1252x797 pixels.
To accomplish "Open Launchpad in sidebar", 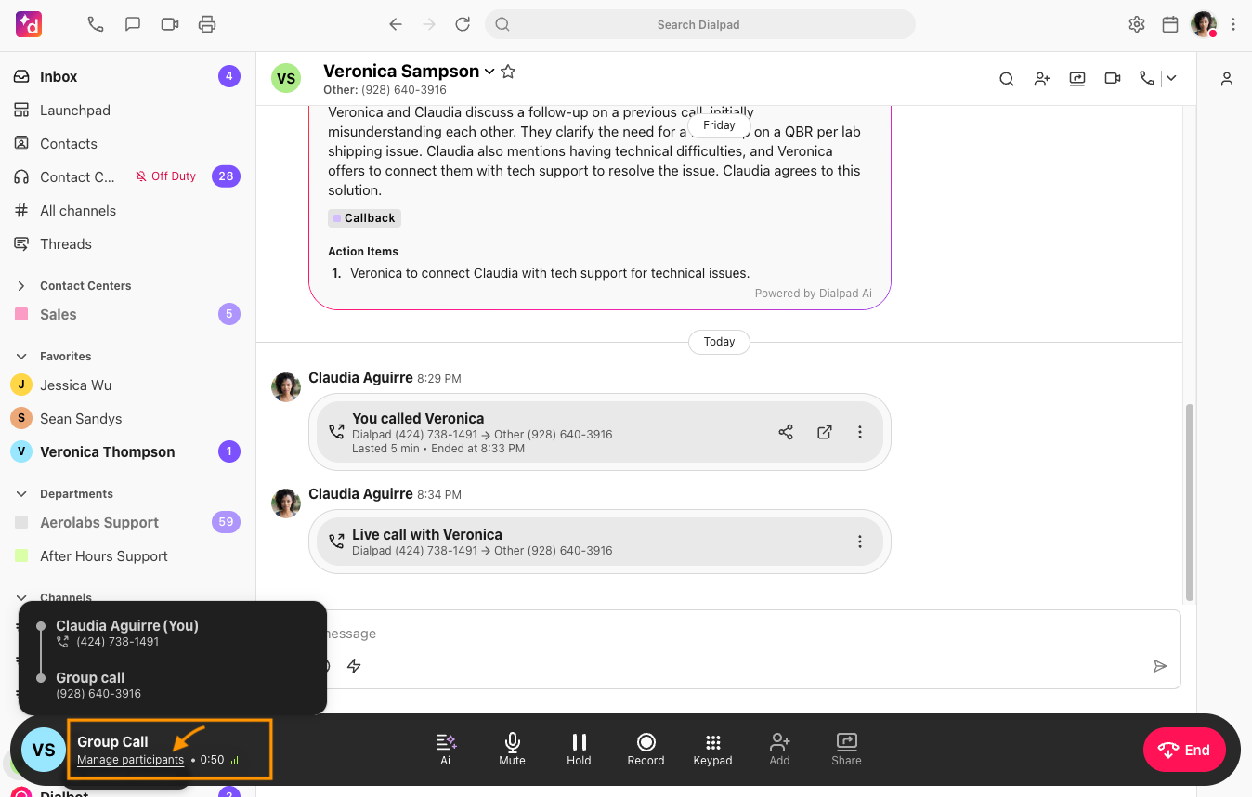I will 127,110.
